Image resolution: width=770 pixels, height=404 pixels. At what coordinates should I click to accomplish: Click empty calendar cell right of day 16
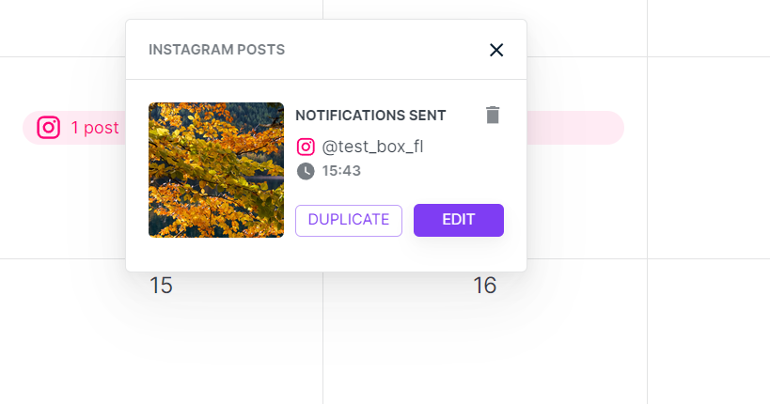(707, 329)
